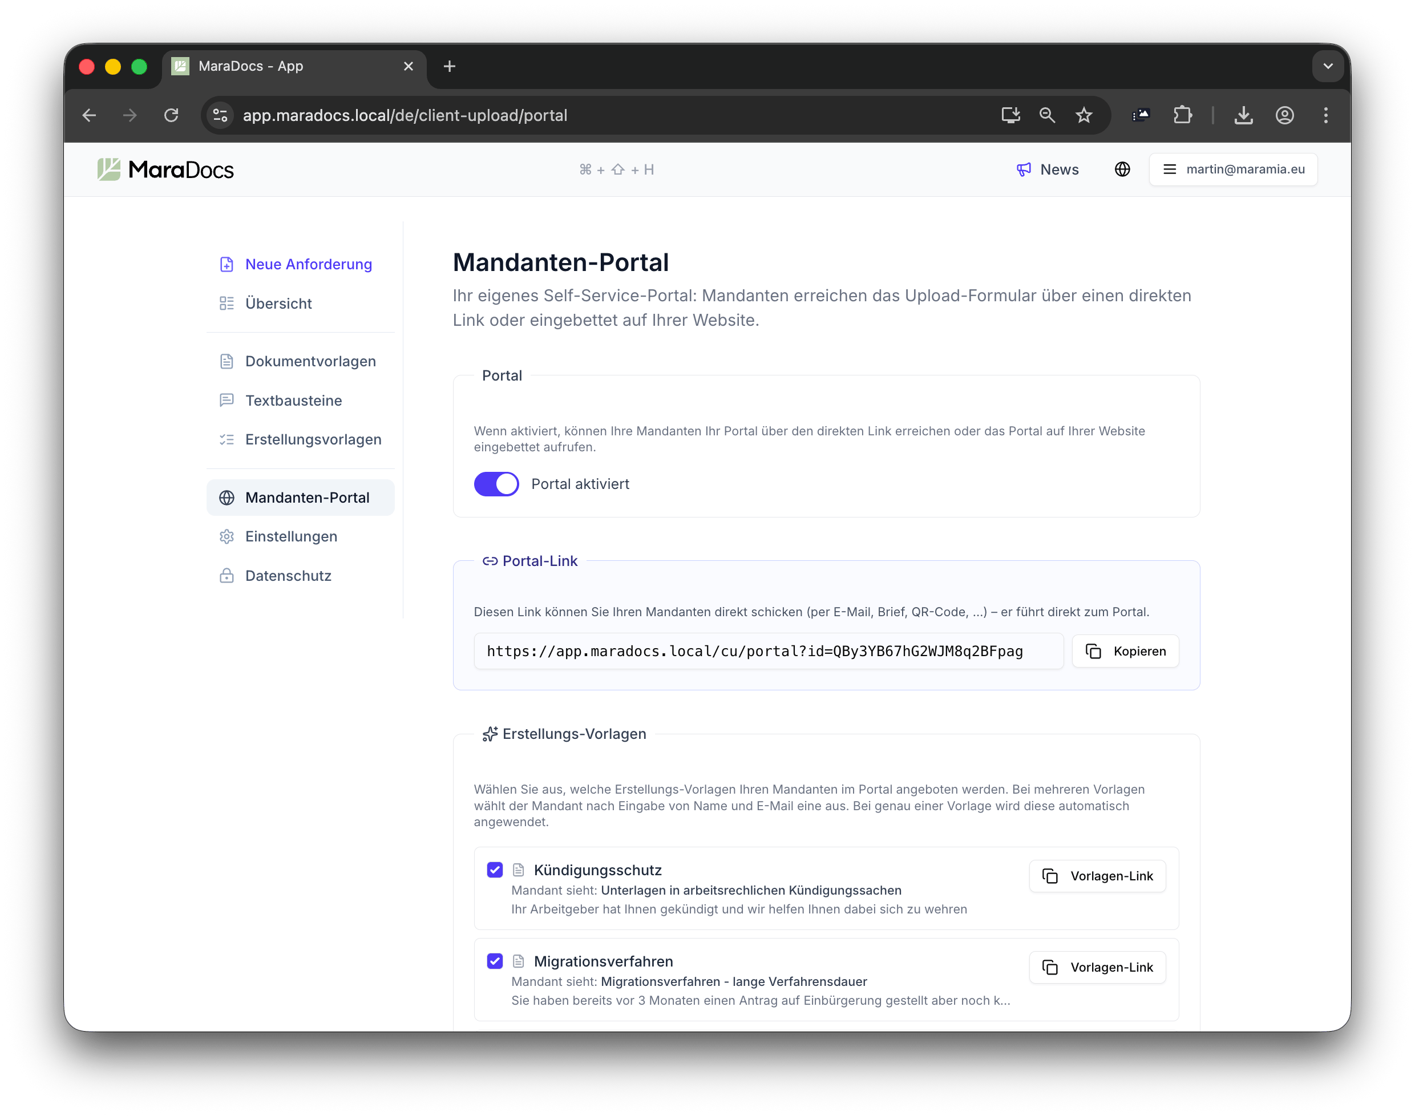Screen dimensions: 1415x1116
Task: Click the Einstellungen gear icon
Action: point(227,536)
